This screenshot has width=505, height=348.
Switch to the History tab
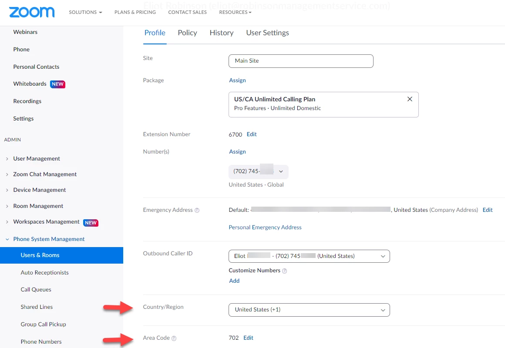tap(222, 33)
